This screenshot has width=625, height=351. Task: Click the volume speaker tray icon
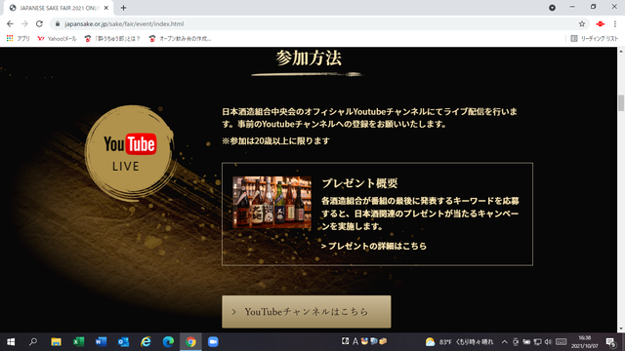tap(548, 342)
